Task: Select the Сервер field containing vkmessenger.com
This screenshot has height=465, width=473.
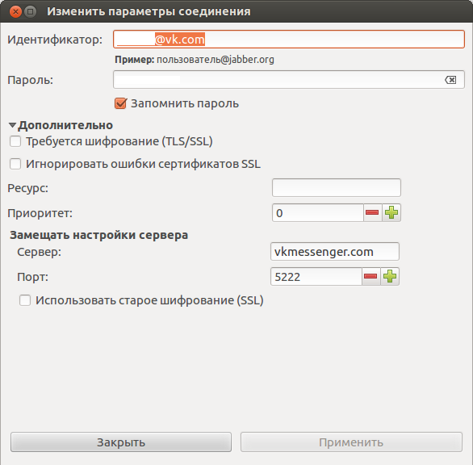Action: pos(335,251)
